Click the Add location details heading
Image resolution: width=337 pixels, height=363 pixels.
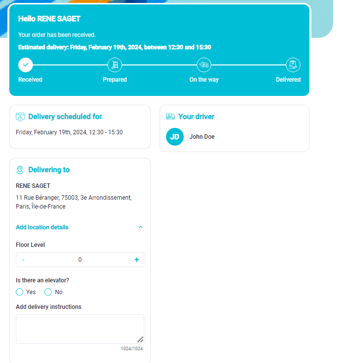(42, 227)
